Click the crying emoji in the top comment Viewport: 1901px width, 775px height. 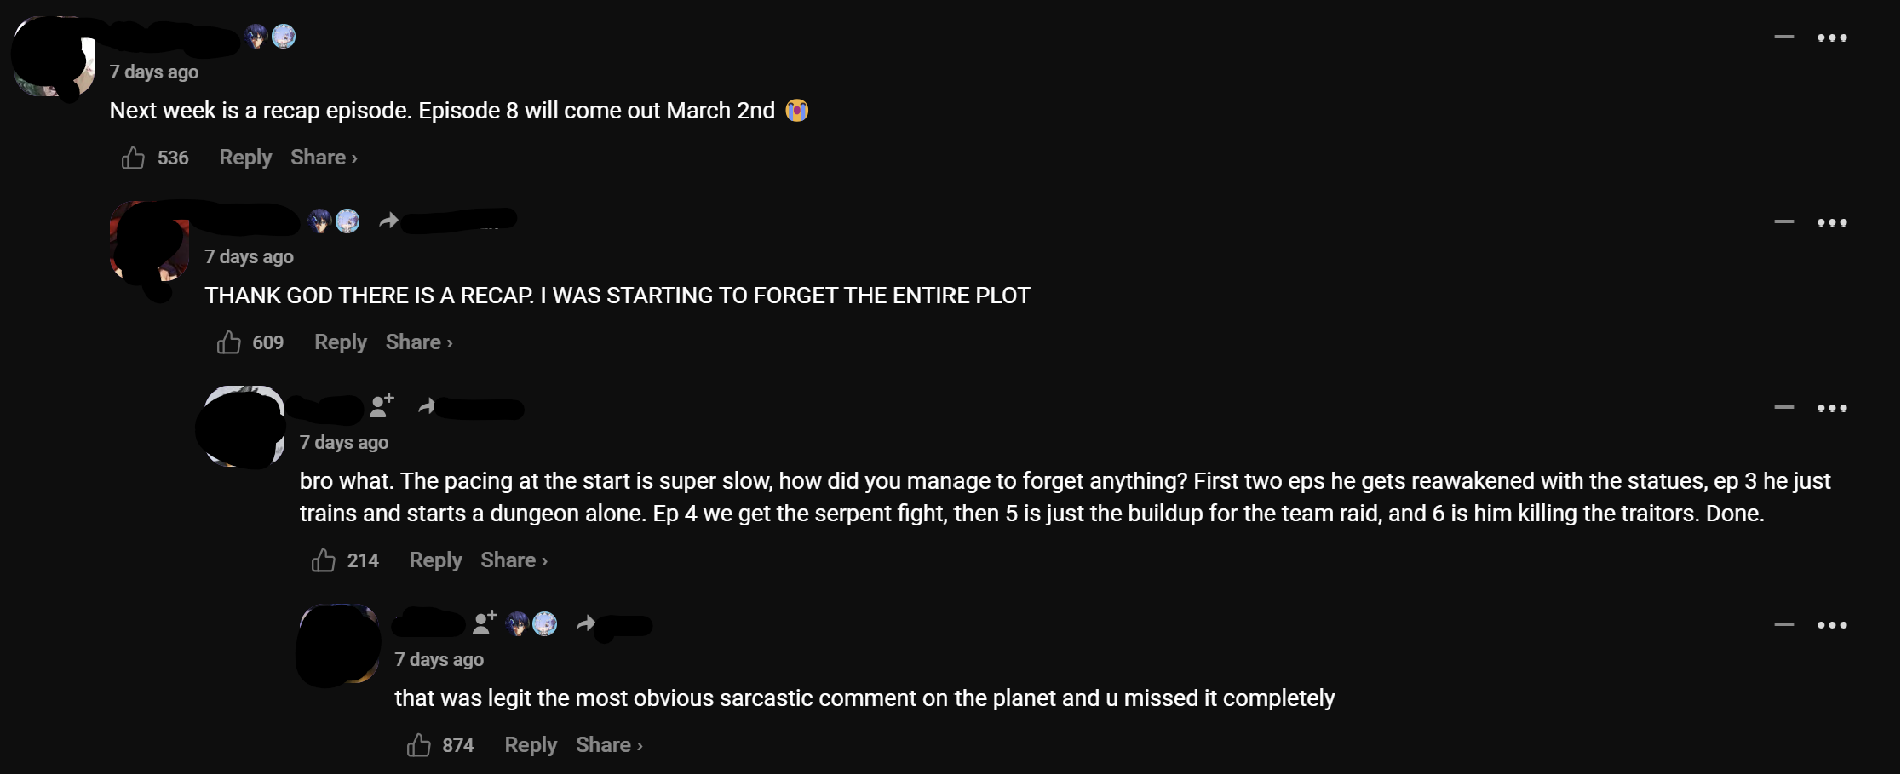pos(797,110)
